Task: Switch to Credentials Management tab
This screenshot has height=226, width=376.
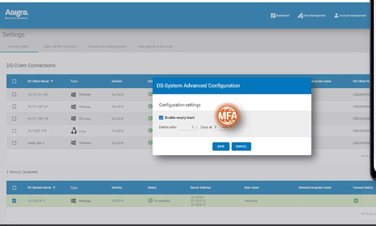Action: 107,46
